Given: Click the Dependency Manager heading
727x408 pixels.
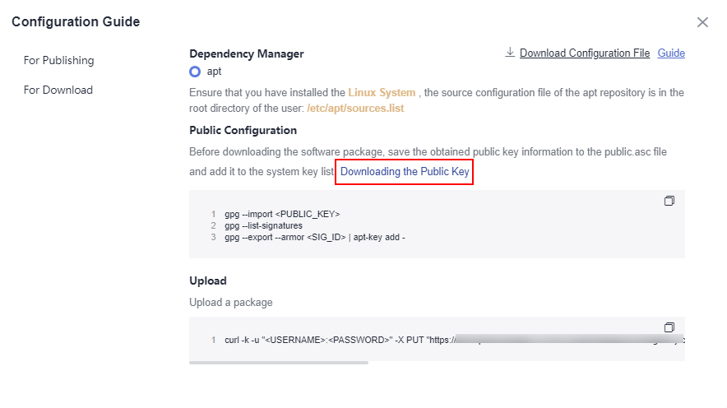Looking at the screenshot, I should [x=246, y=53].
